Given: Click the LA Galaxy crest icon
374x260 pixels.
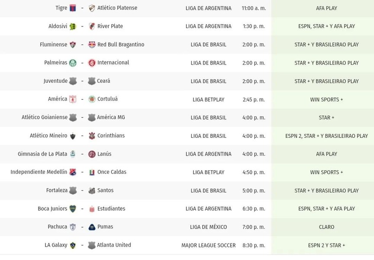Looking at the screenshot, I should [x=73, y=245].
